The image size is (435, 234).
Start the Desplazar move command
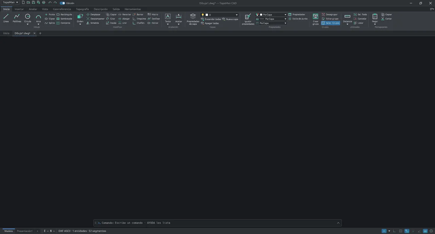point(93,15)
